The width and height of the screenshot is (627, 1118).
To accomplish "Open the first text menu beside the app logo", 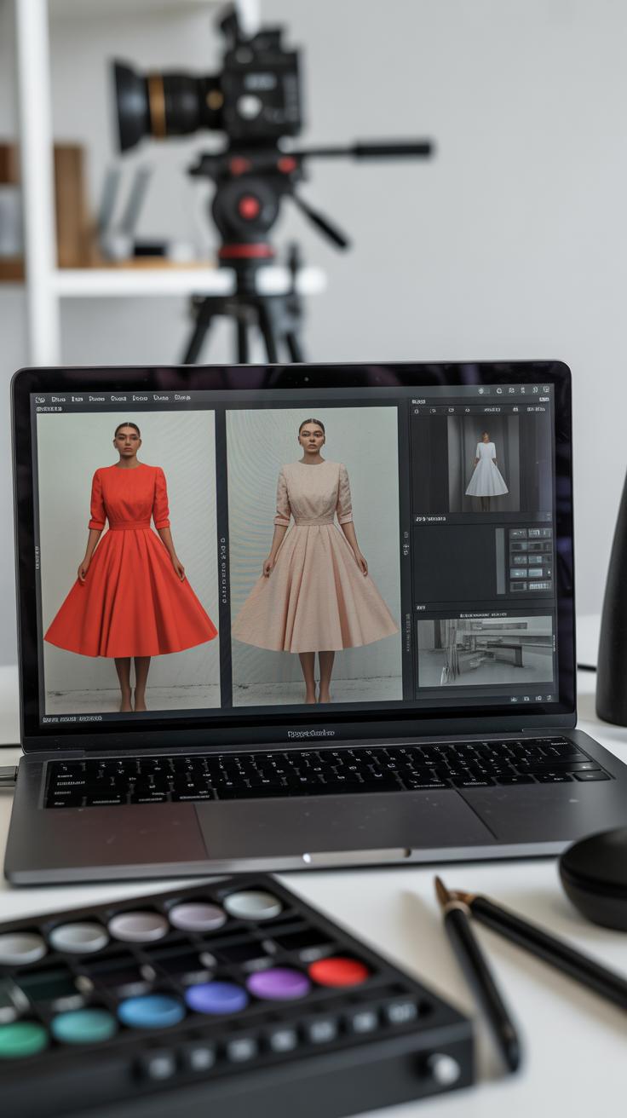I will (58, 399).
